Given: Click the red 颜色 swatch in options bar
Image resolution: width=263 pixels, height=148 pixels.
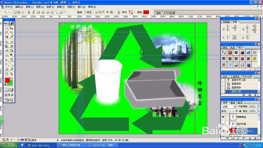Looking at the screenshot, I should 146,12.
